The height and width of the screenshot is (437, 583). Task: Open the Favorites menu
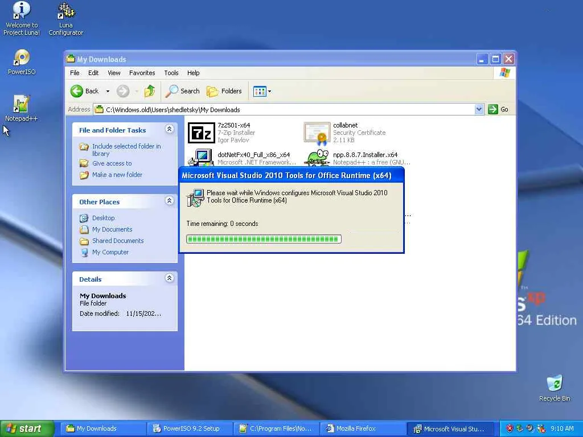pos(142,73)
